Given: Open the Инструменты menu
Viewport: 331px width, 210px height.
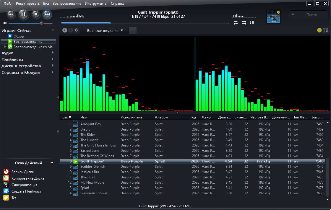Looking at the screenshot, I should [x=96, y=3].
